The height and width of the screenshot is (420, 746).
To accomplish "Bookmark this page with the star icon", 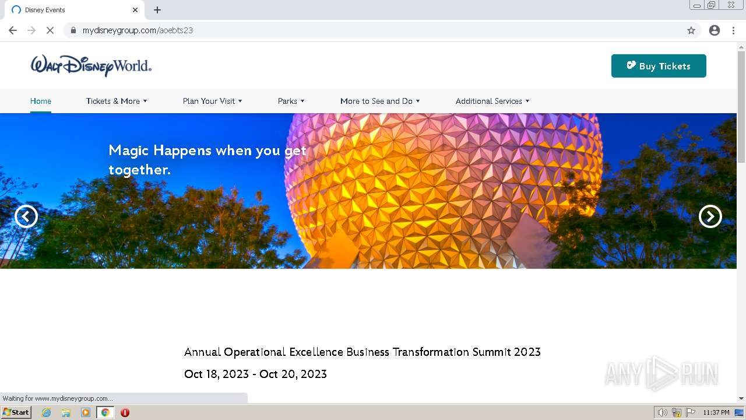I will click(x=691, y=30).
